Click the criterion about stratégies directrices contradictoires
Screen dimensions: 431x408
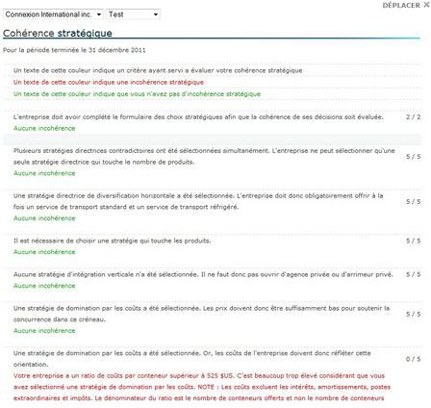tap(204, 157)
